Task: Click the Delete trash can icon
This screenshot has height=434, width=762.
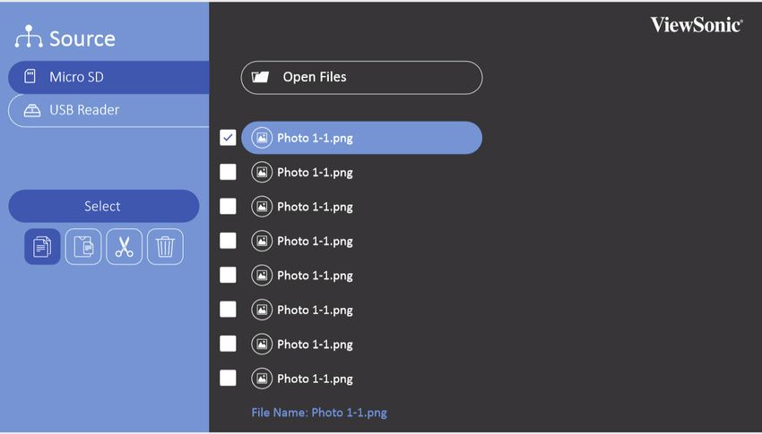Action: pyautogui.click(x=165, y=246)
